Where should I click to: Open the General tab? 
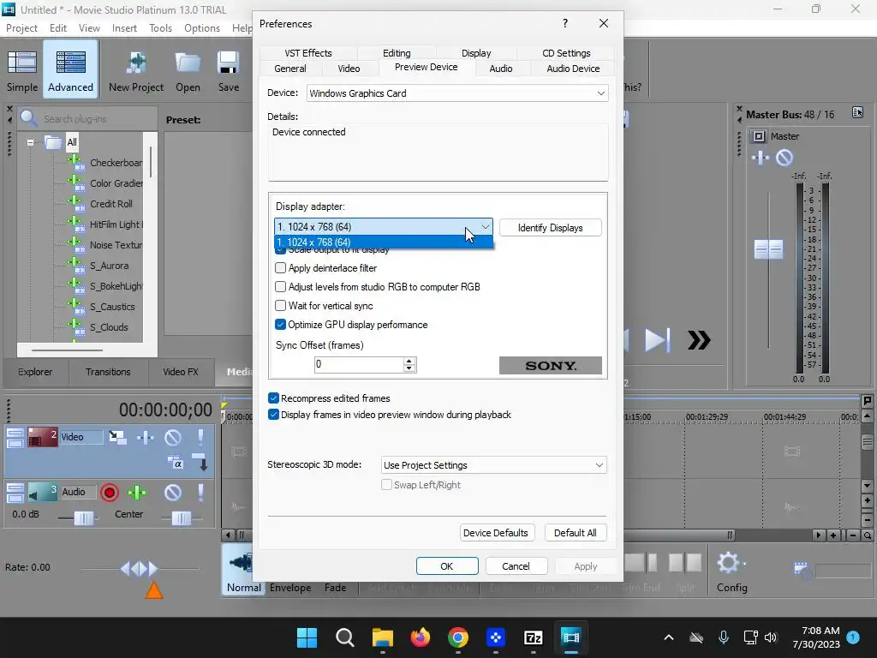tap(289, 69)
